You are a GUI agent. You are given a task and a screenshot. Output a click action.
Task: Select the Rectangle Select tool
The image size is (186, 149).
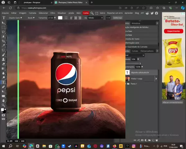point(3,27)
